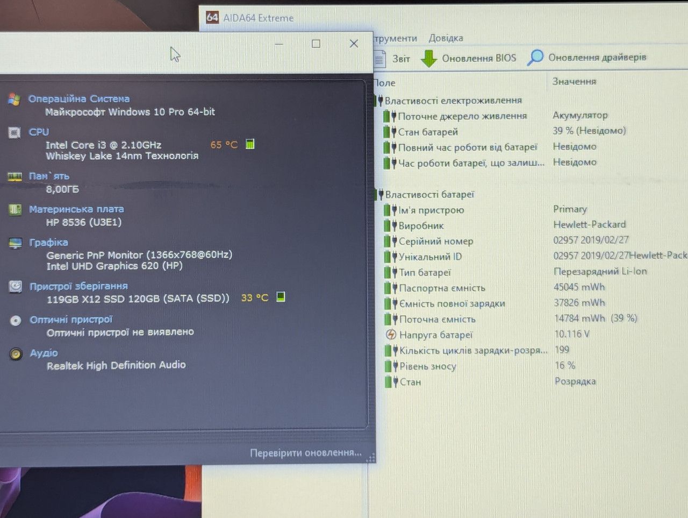
Task: Open the CPU section link in Speccy
Action: click(39, 132)
